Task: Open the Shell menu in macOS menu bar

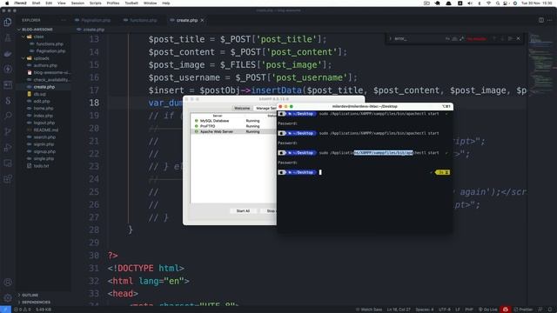Action: (36, 3)
